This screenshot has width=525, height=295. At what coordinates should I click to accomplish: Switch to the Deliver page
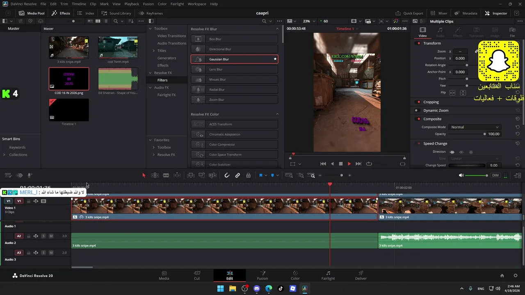[361, 275]
